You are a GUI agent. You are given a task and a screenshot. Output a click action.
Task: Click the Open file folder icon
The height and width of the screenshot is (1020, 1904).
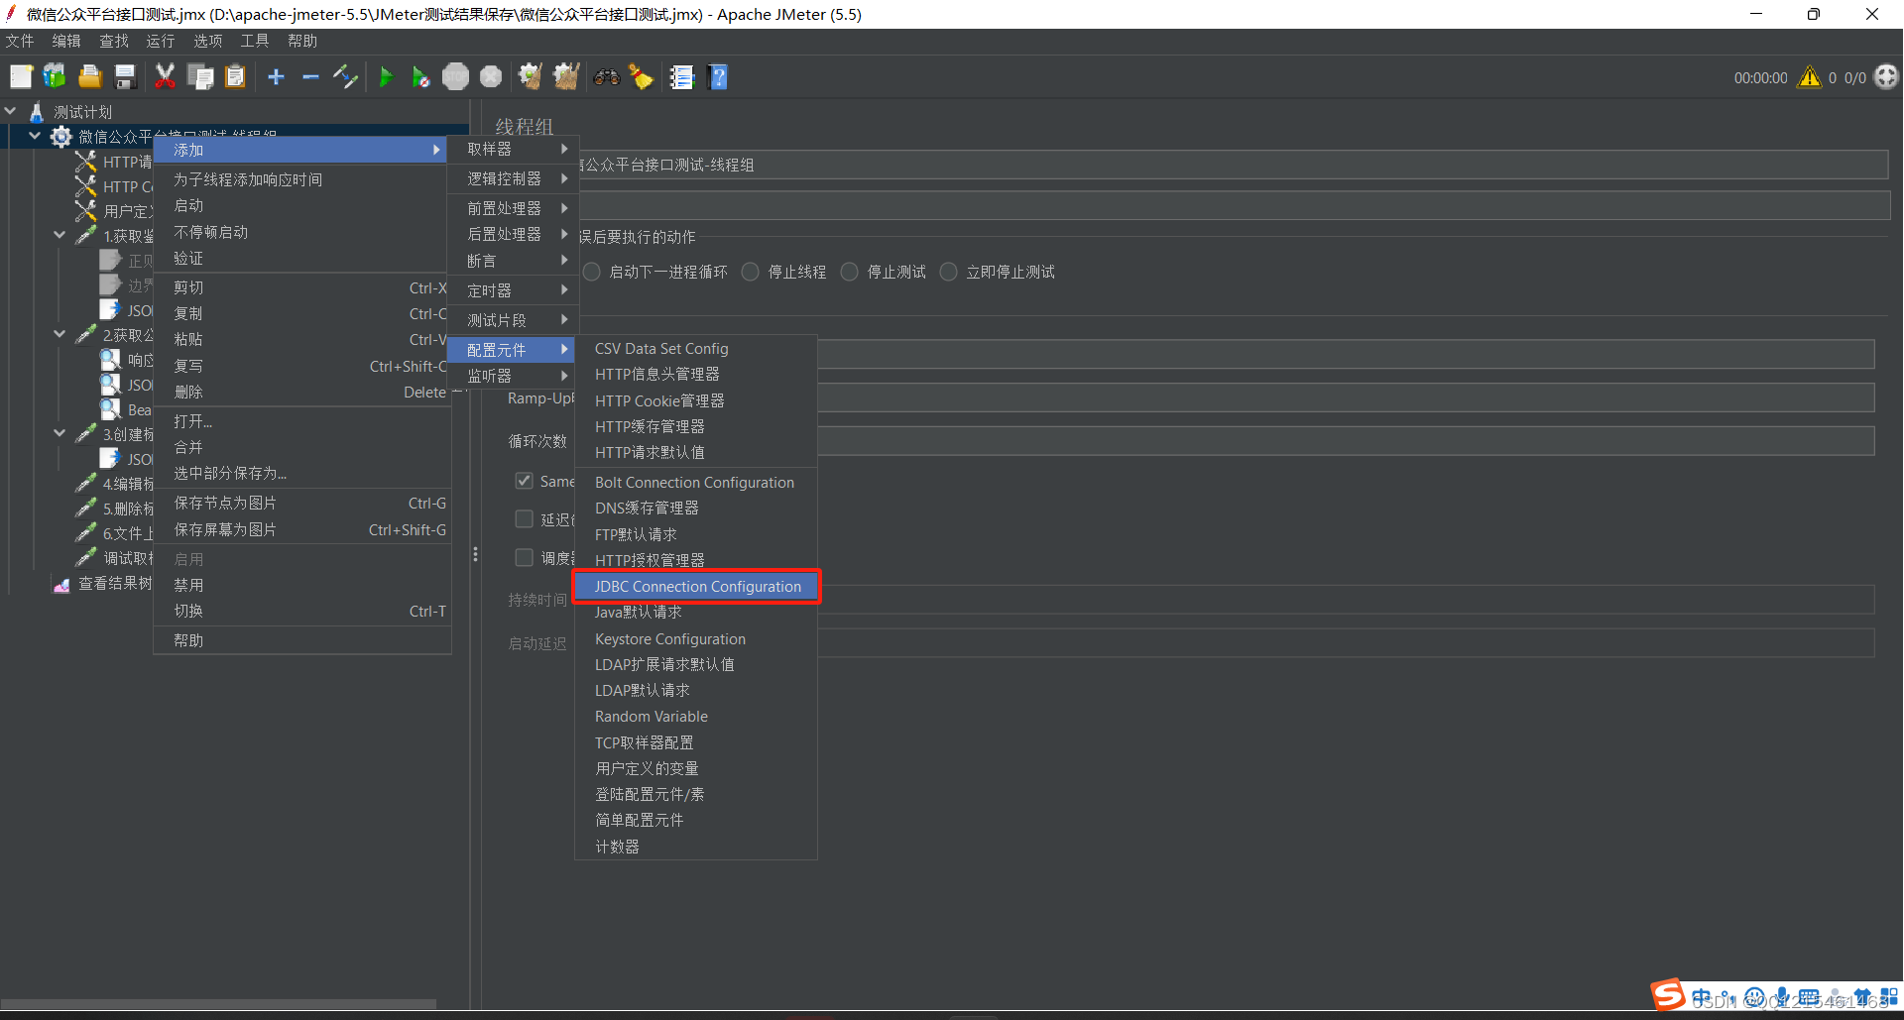tap(90, 76)
